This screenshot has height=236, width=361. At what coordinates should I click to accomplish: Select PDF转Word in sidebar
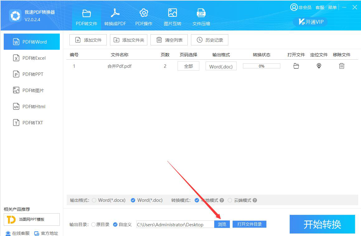pyautogui.click(x=32, y=42)
